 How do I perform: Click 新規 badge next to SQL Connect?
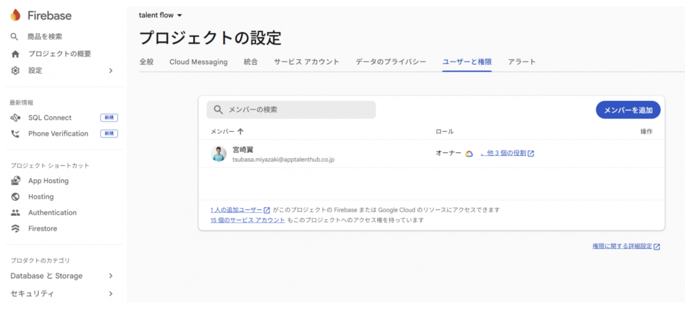pyautogui.click(x=109, y=118)
